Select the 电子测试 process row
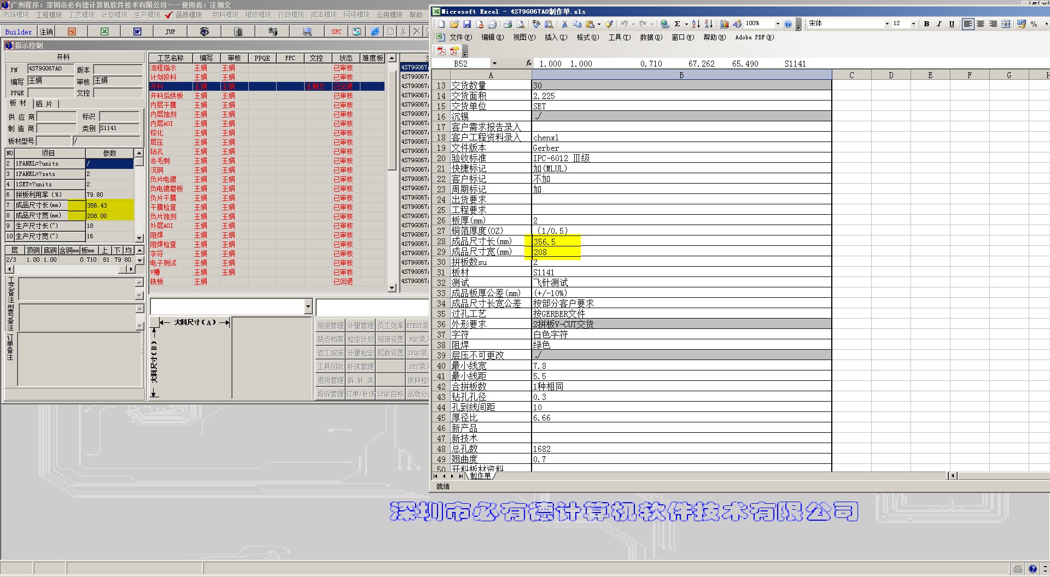 pos(267,263)
